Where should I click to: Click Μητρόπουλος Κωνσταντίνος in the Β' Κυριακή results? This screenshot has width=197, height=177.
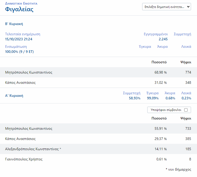pyautogui.click(x=29, y=72)
